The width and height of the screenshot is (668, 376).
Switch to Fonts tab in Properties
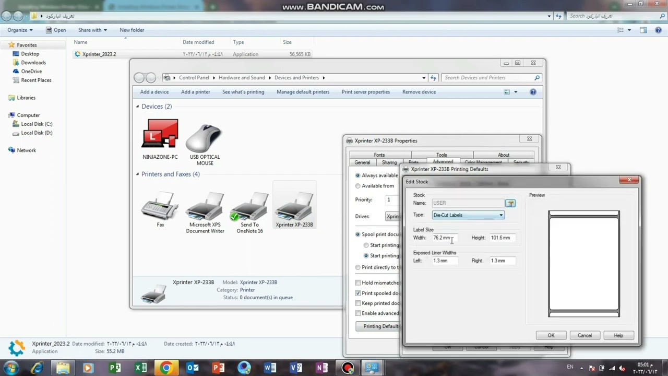379,155
